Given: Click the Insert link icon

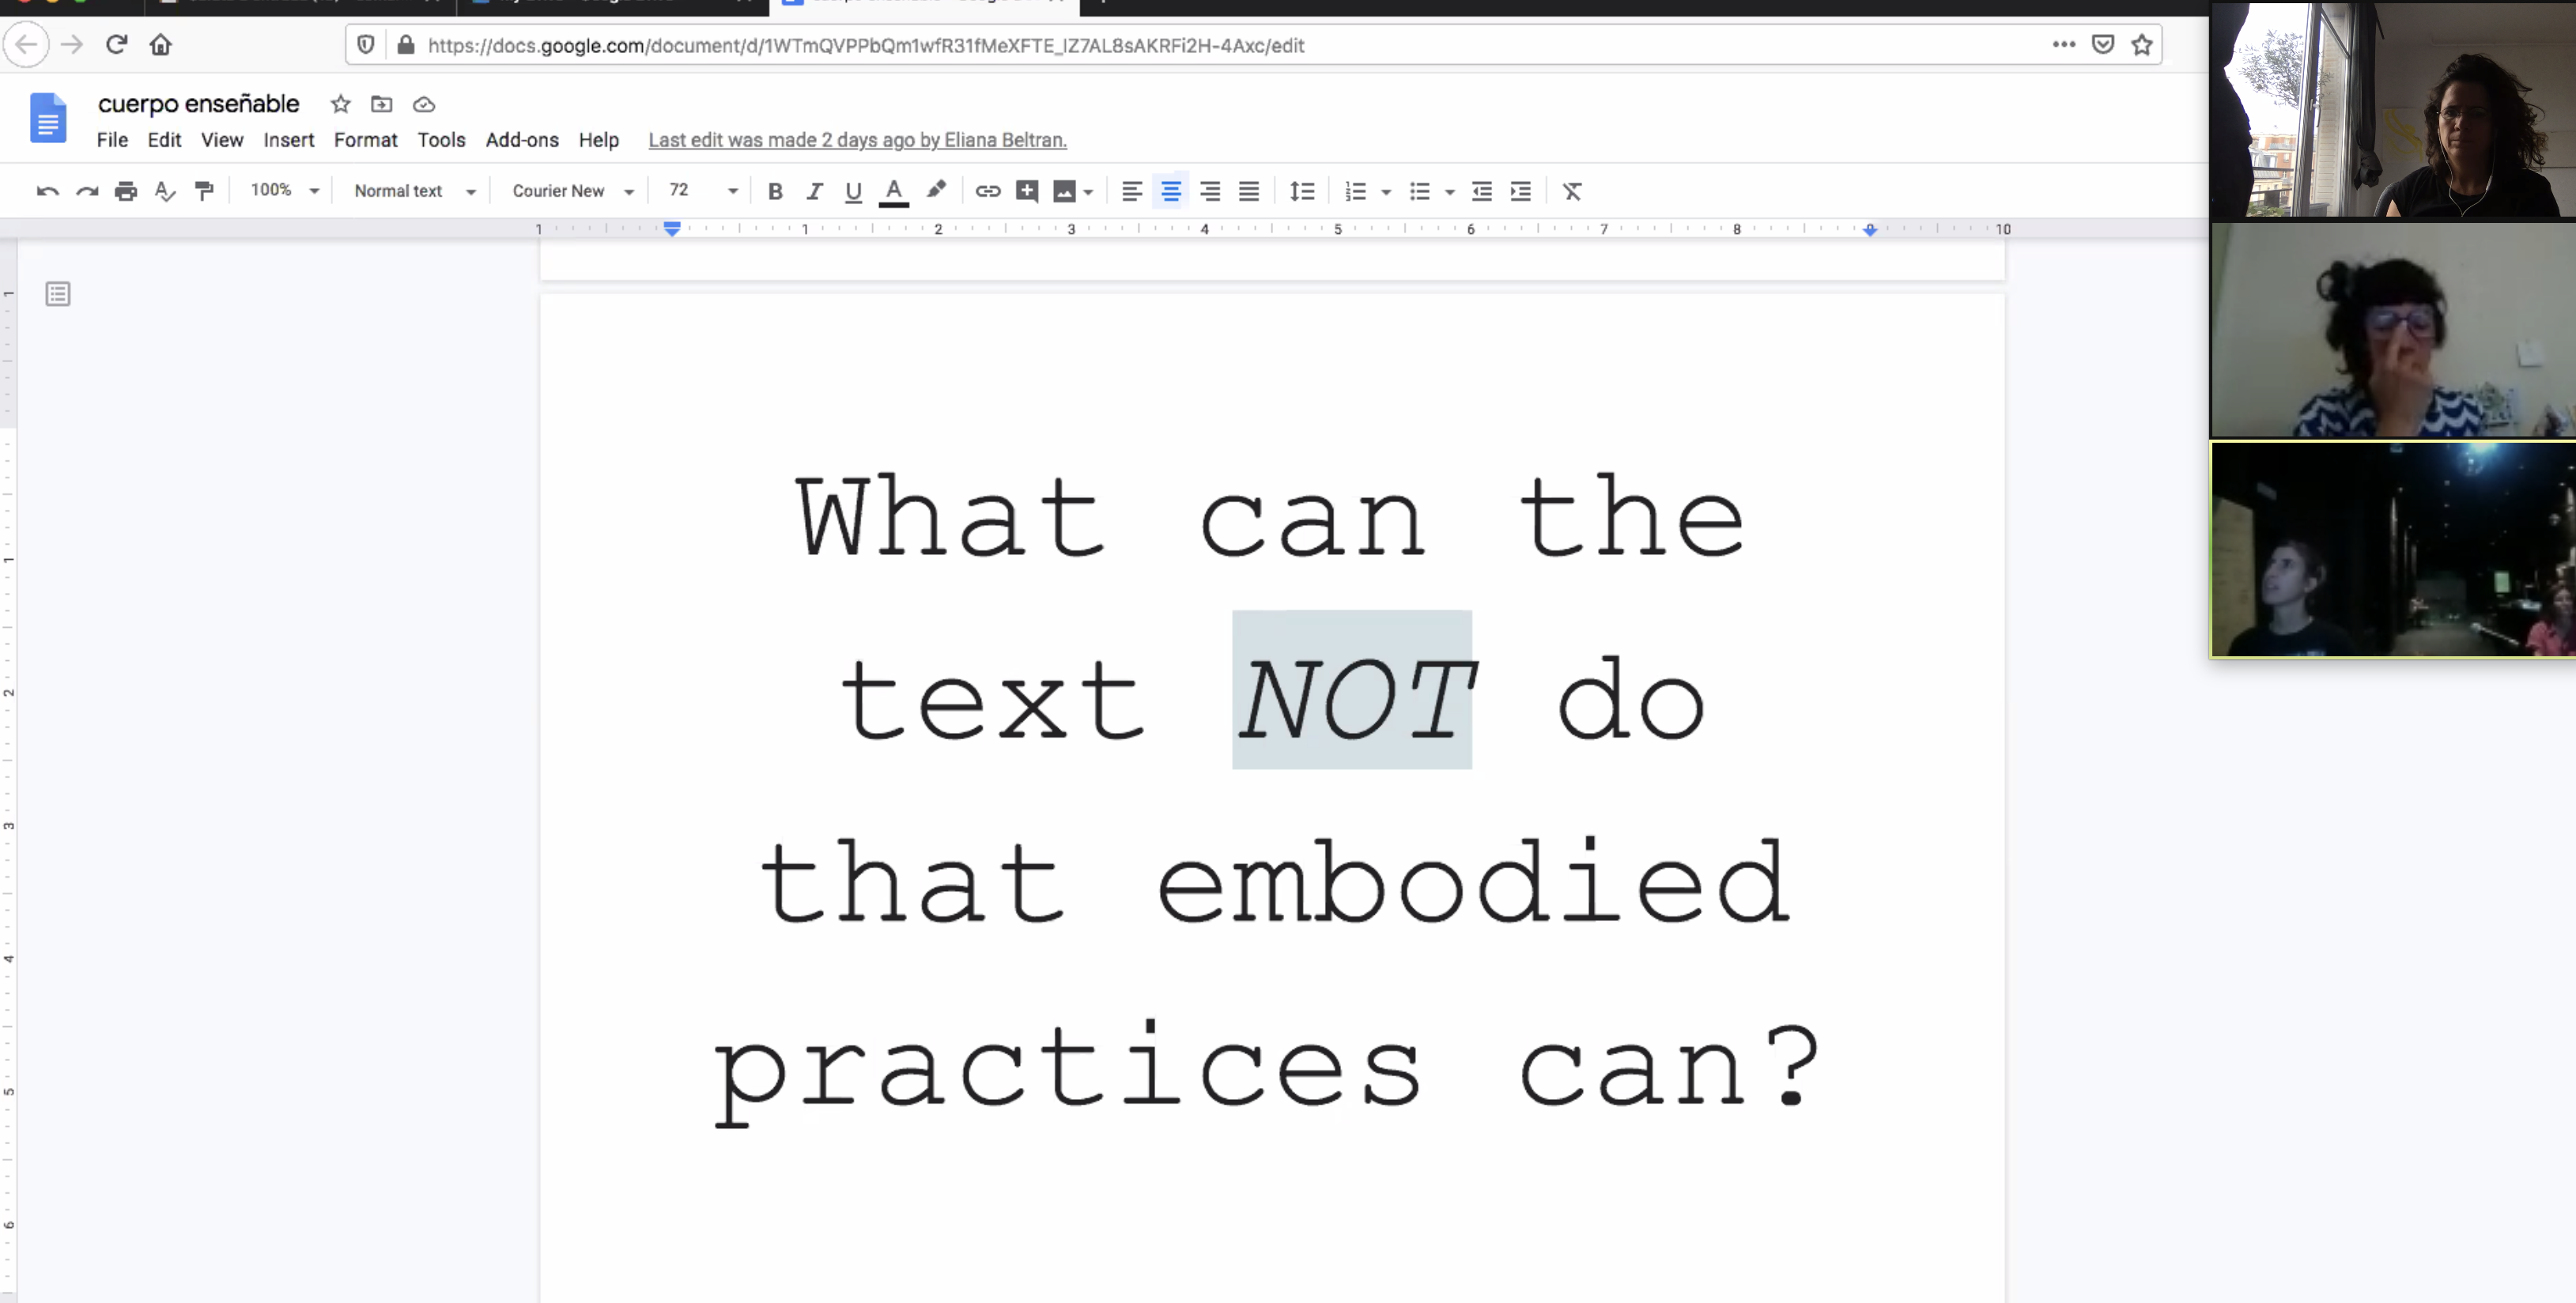Looking at the screenshot, I should click(987, 191).
